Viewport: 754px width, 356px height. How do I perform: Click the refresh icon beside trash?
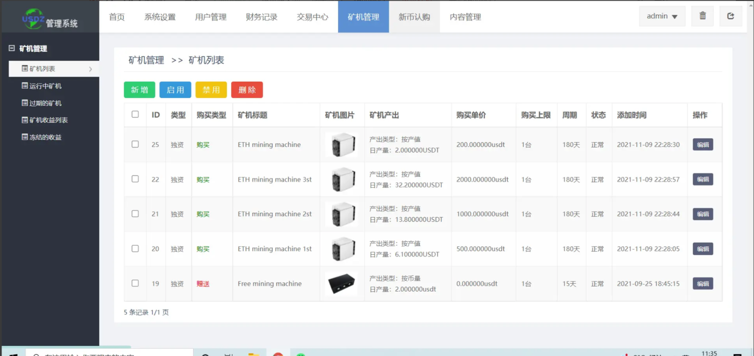coord(730,16)
